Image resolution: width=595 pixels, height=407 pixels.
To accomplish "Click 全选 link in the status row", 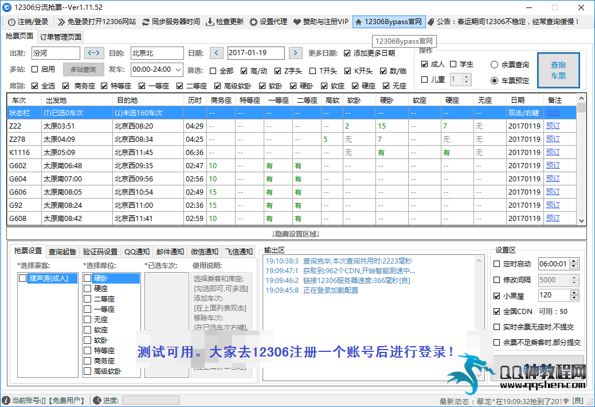I will coord(553,113).
